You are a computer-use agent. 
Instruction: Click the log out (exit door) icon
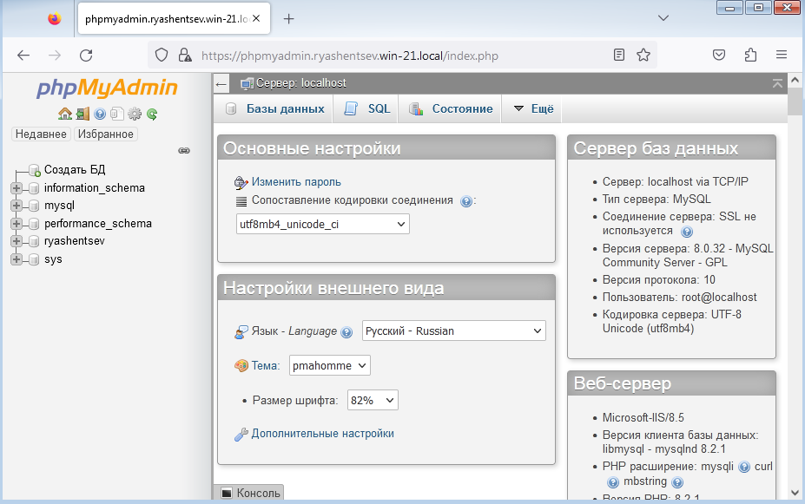82,114
